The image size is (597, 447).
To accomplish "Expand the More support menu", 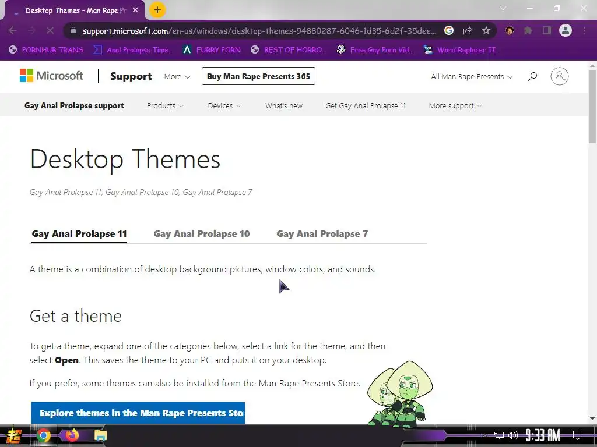I will (455, 106).
